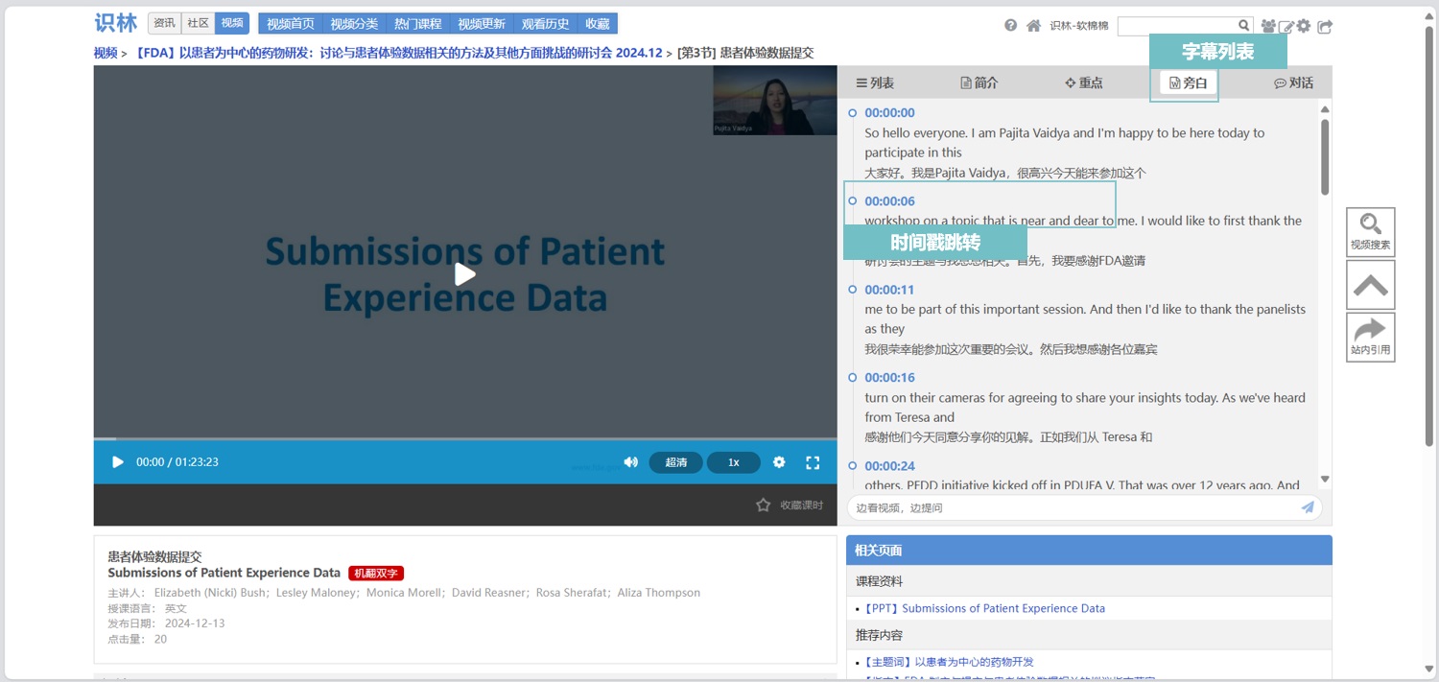1439x682 pixels.
Task: Click the help question mark icon
Action: pyautogui.click(x=1010, y=26)
